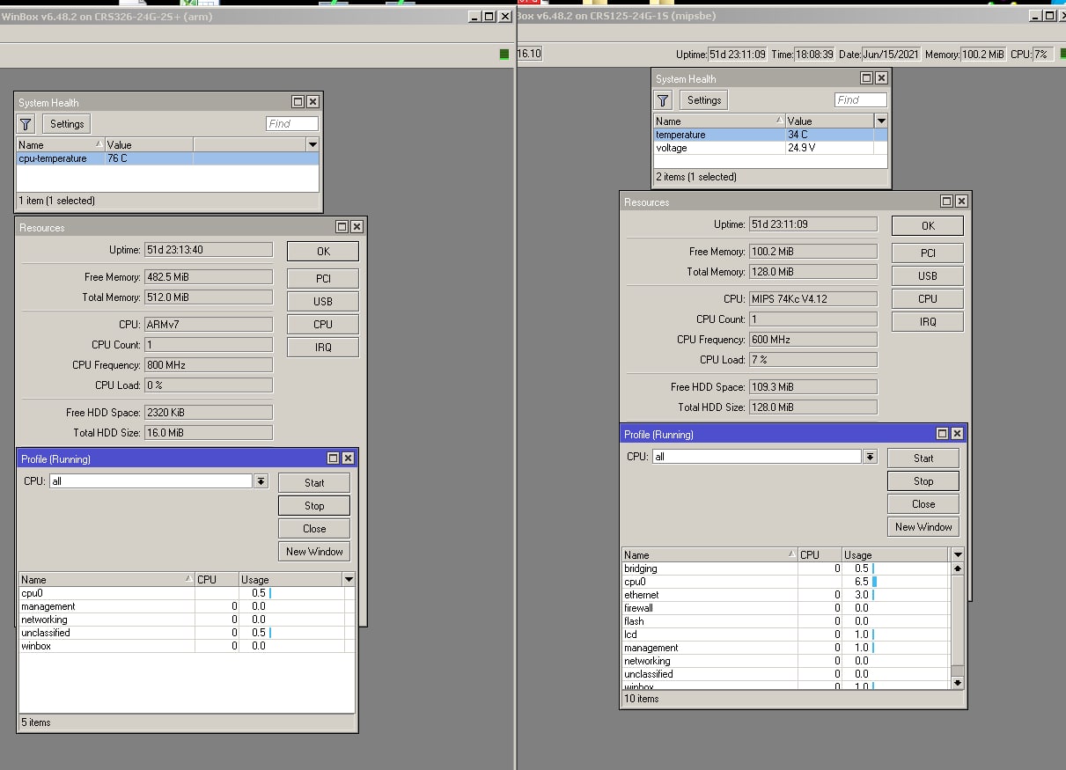
Task: Click New Window in left Profile window
Action: (x=314, y=552)
